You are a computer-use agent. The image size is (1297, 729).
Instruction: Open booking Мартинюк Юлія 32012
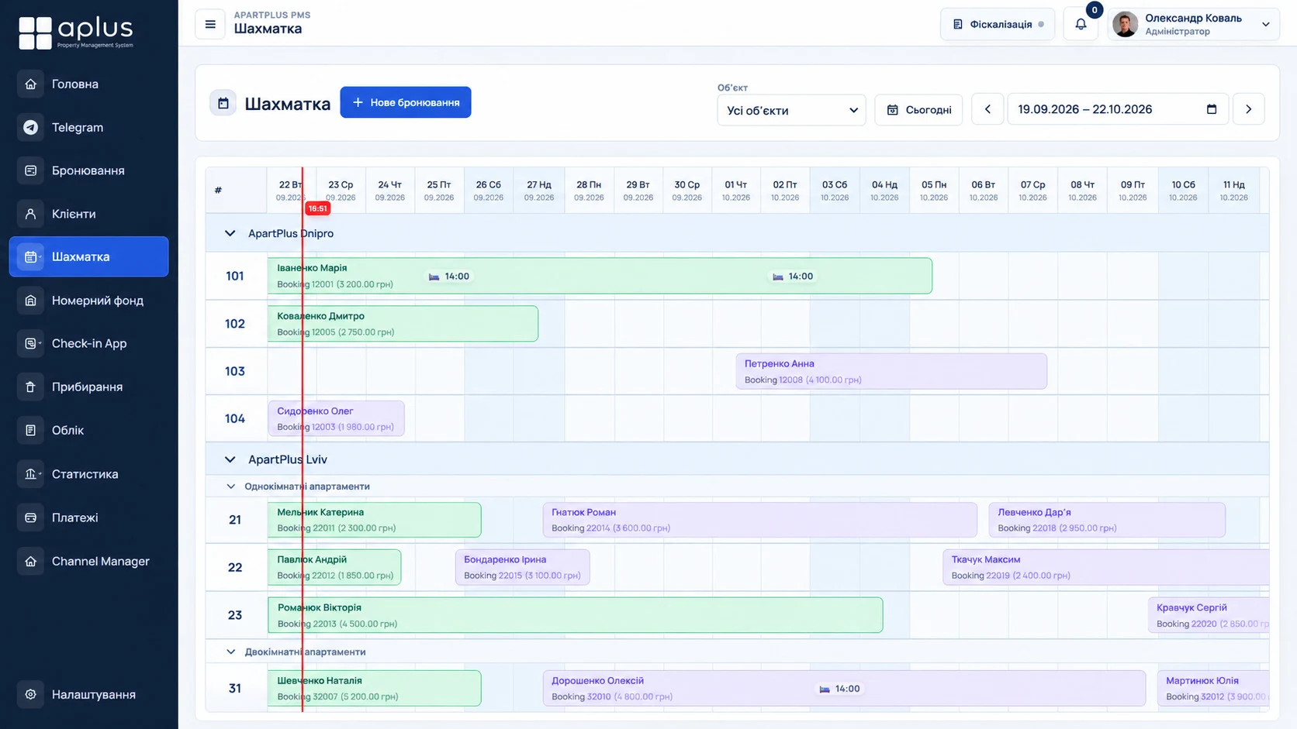click(1213, 688)
